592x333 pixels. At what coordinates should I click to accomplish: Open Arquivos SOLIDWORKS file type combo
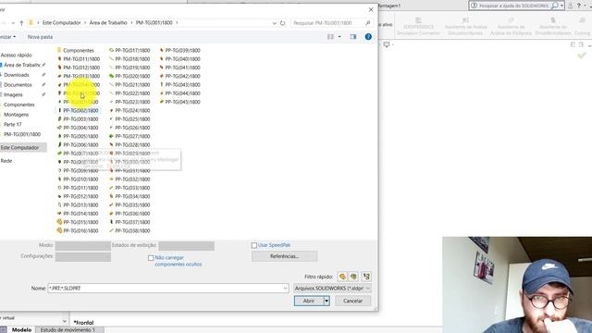pyautogui.click(x=332, y=289)
